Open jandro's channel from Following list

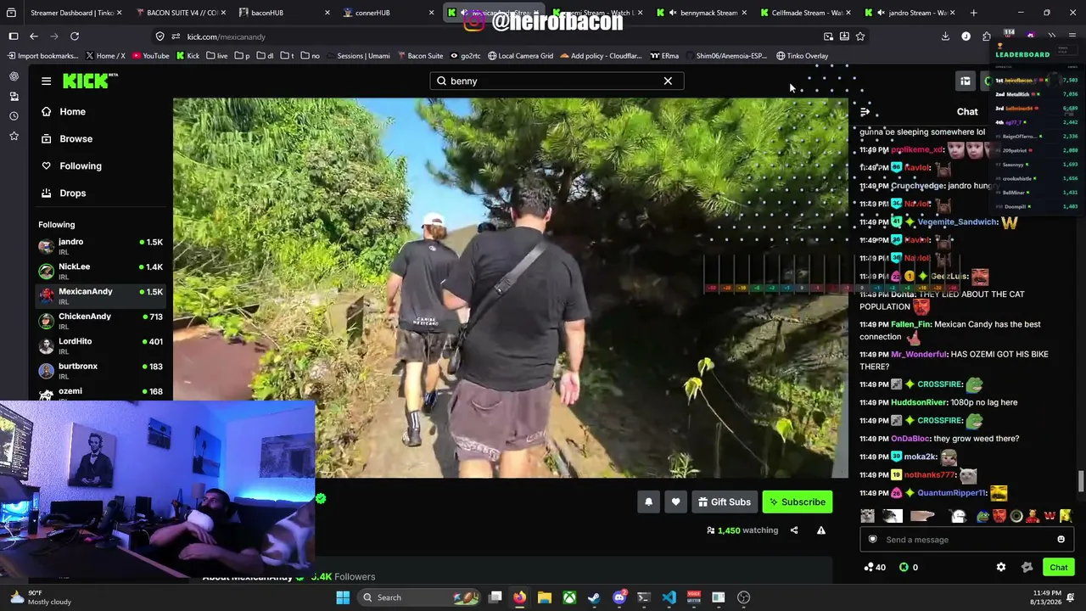[100, 246]
